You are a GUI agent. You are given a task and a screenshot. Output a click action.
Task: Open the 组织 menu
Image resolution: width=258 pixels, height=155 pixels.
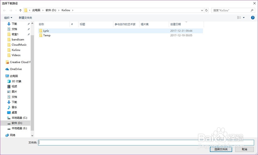(x=8, y=18)
